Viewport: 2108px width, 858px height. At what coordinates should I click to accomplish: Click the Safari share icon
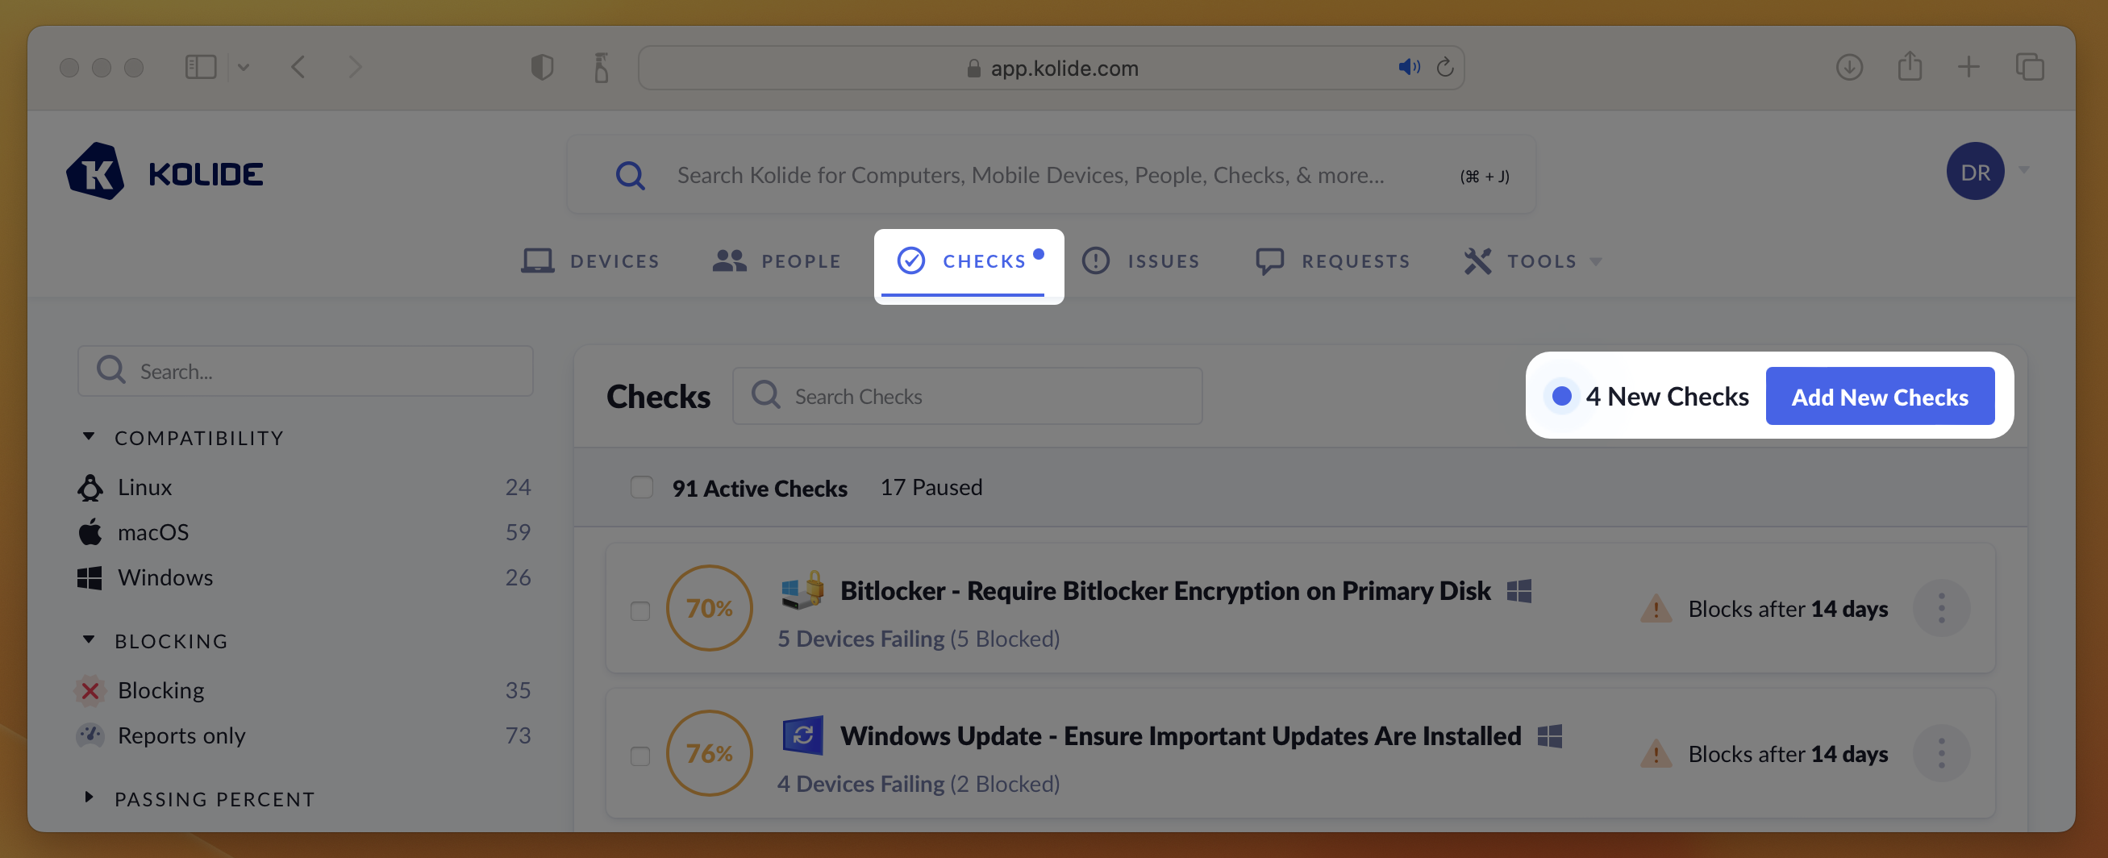click(x=1909, y=67)
